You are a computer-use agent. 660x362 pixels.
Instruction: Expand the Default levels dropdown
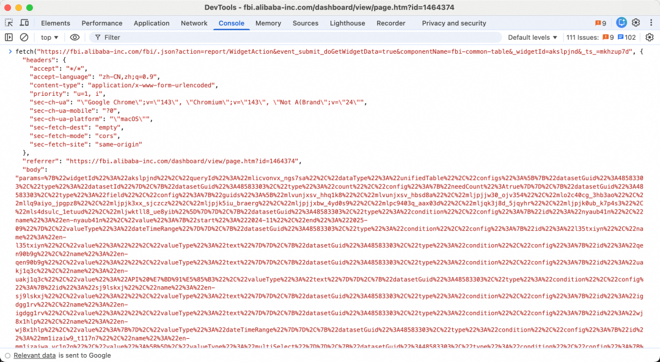(532, 37)
